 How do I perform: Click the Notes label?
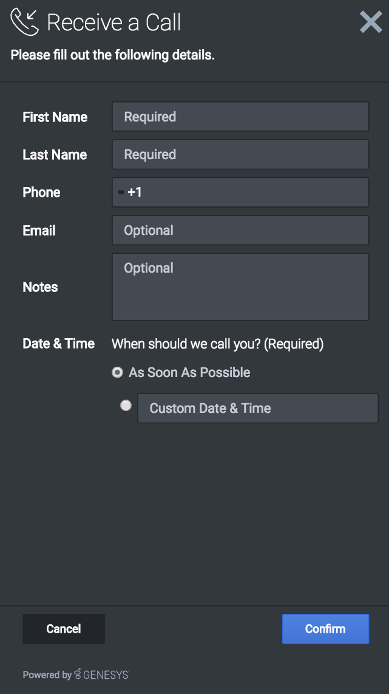[40, 287]
